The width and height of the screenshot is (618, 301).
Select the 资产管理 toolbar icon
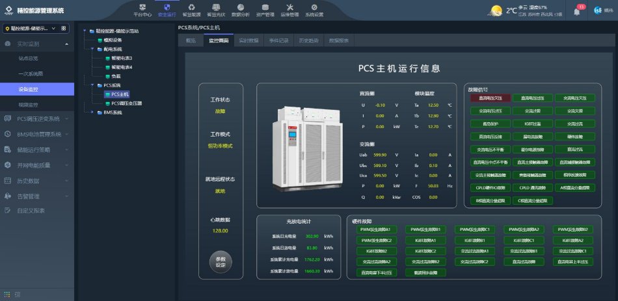265,9
